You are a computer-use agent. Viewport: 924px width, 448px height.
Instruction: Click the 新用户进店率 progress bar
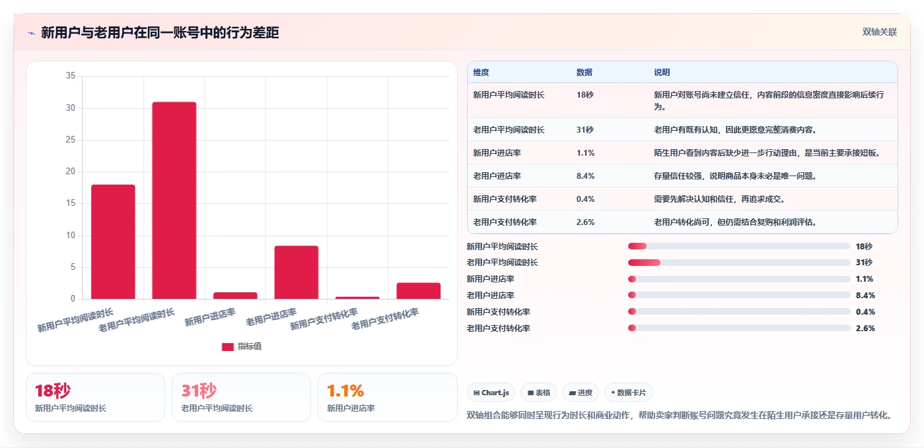pos(739,279)
